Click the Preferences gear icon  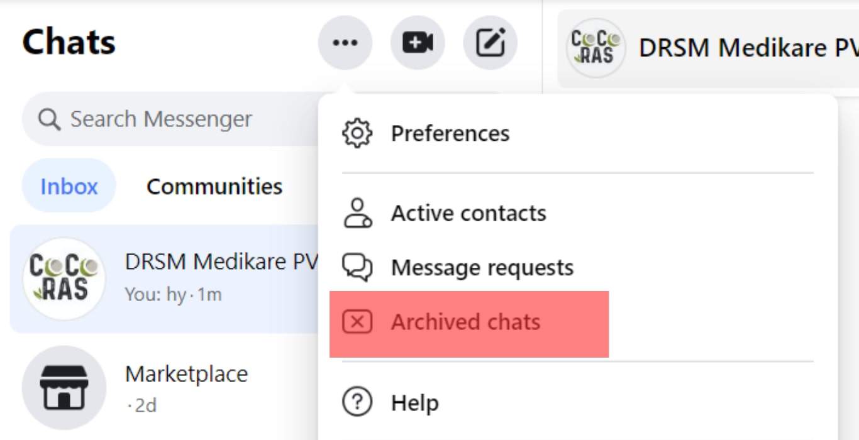pos(357,133)
